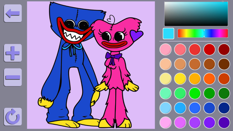Choose the pure green palette swatch
Screen dimensions: 233x131
tap(195, 93)
